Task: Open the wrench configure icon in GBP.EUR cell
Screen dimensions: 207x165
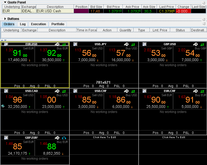Action: (x=57, y=138)
